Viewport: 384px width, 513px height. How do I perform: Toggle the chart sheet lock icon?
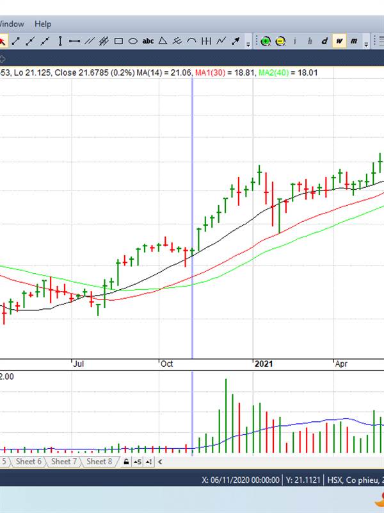[x=126, y=462]
